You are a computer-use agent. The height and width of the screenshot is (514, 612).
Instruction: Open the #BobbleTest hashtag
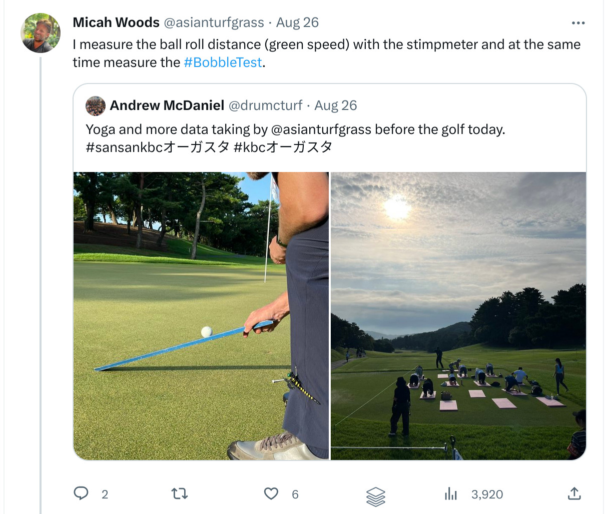pyautogui.click(x=222, y=62)
